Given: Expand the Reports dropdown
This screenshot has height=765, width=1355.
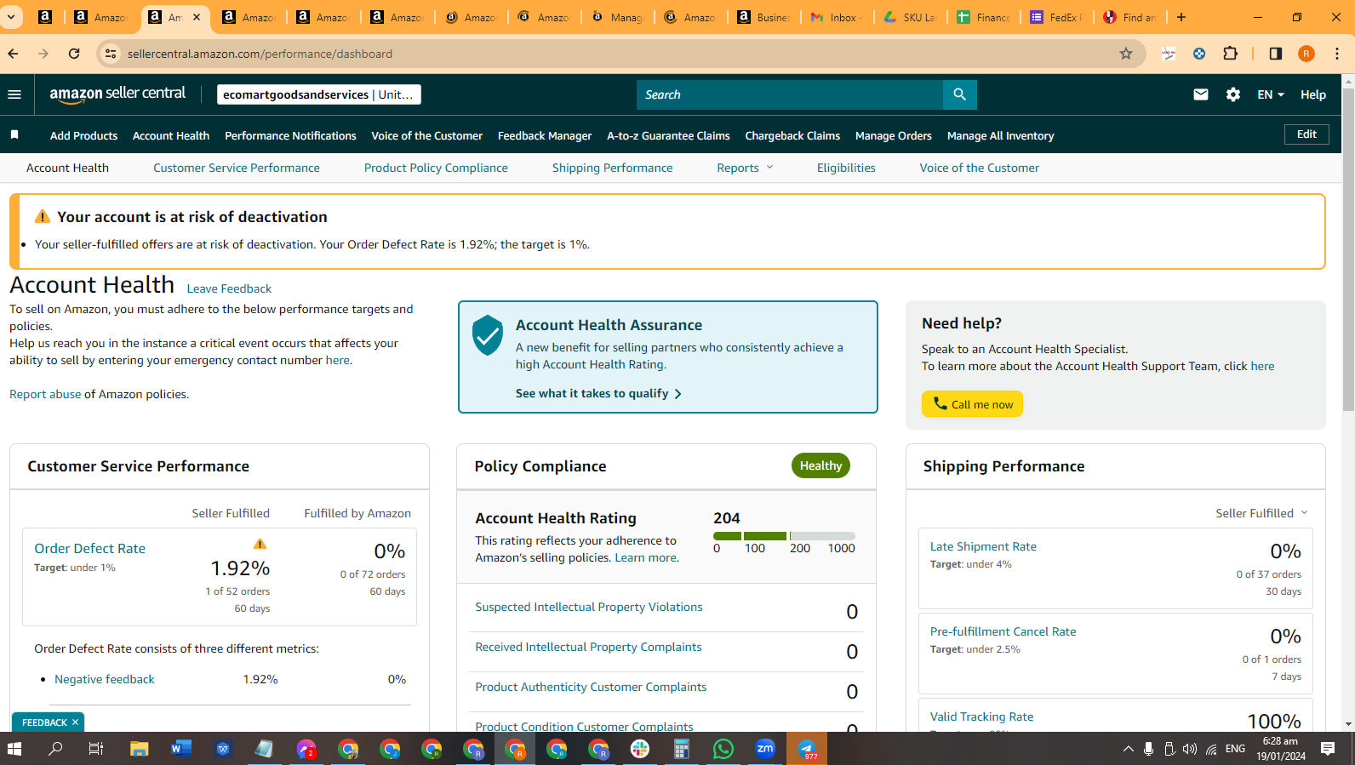Looking at the screenshot, I should coord(746,168).
